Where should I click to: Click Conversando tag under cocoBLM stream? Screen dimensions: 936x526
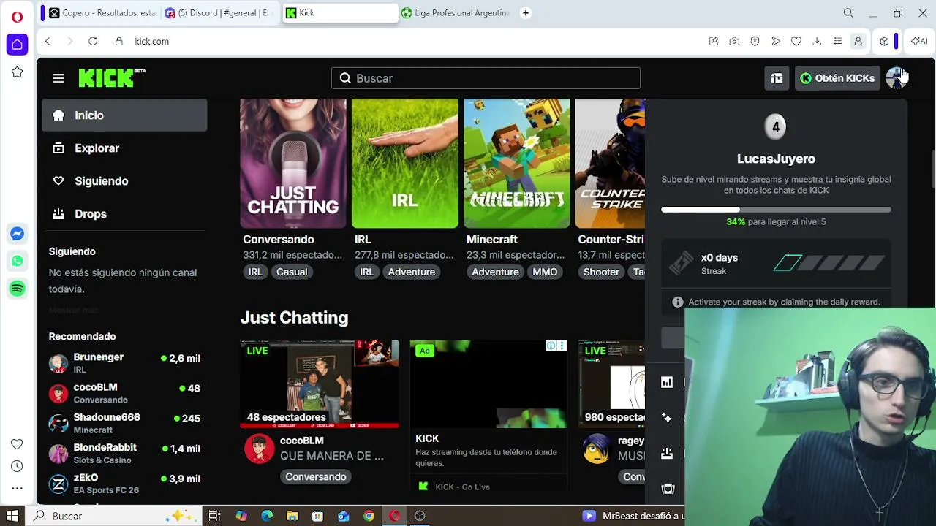[x=316, y=477]
